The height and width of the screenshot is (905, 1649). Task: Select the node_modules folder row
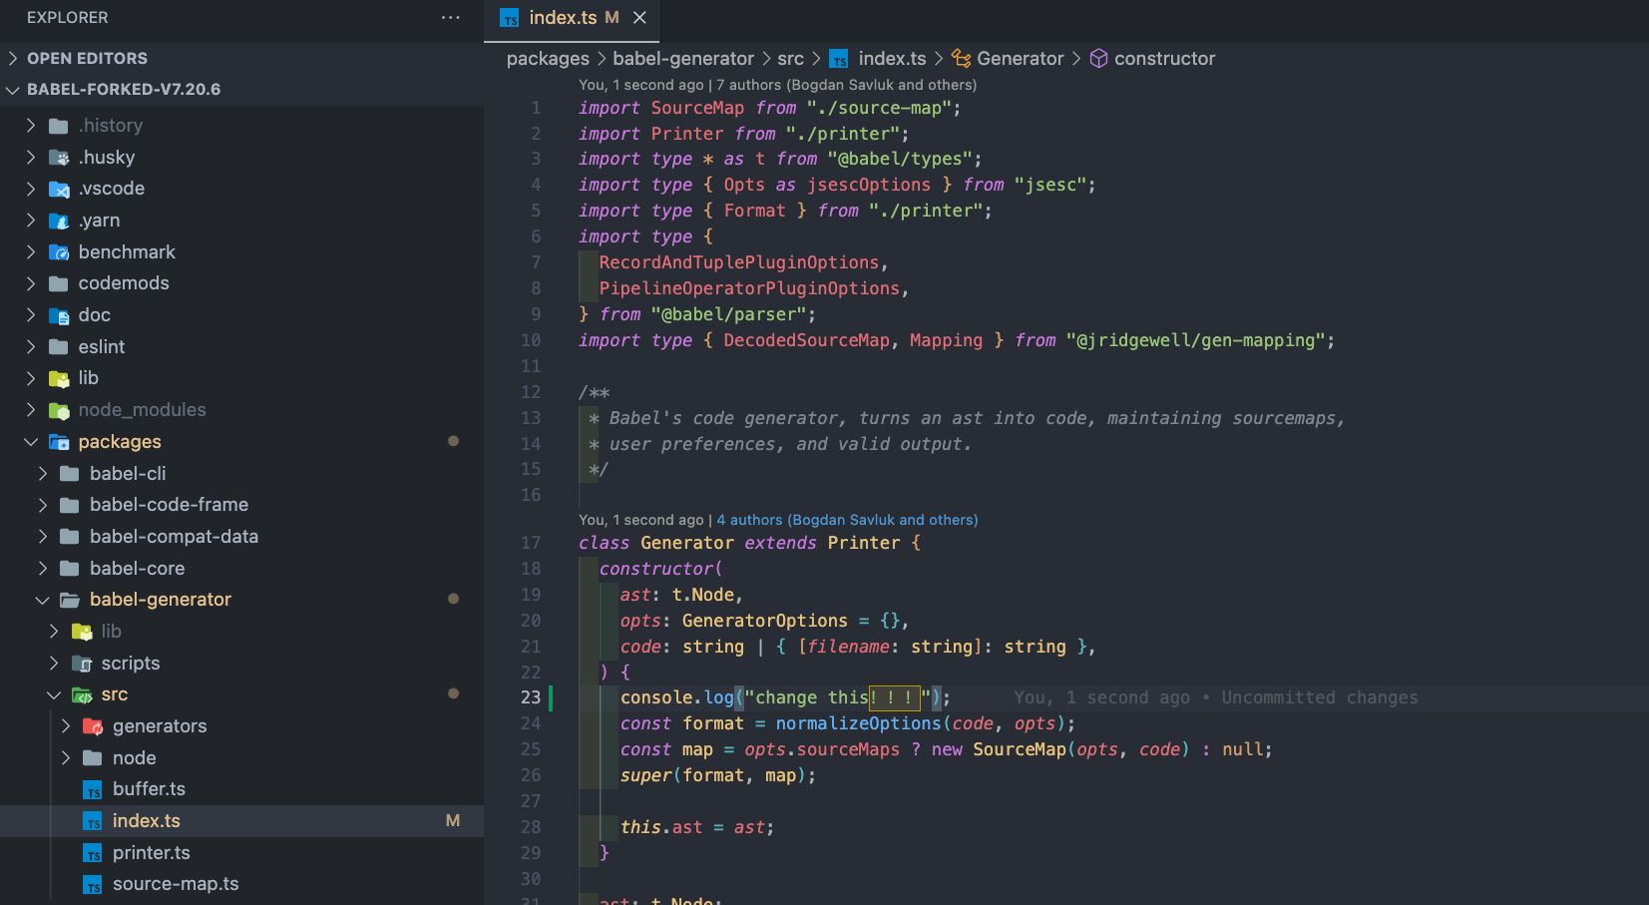tap(241, 410)
